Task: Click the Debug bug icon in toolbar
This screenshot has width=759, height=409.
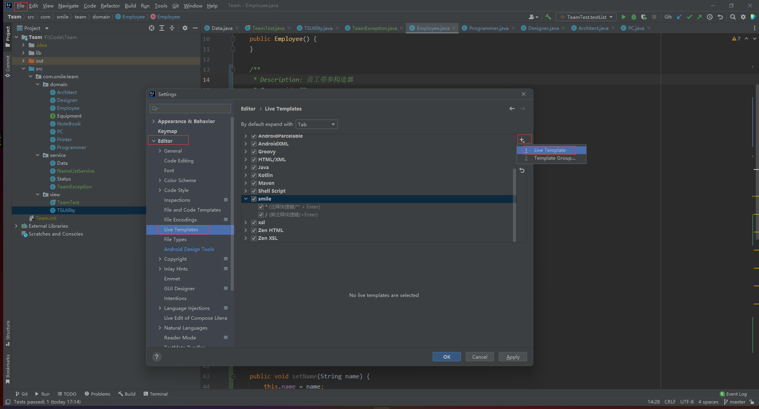Action: tap(634, 17)
